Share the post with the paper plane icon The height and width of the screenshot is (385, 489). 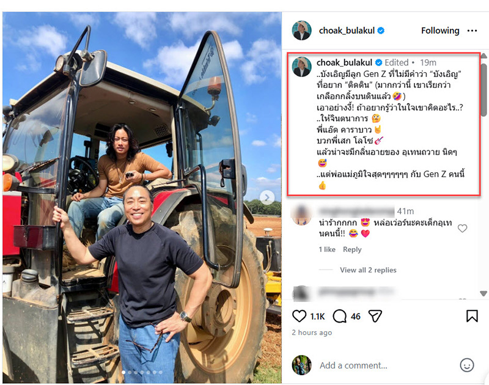click(x=375, y=316)
